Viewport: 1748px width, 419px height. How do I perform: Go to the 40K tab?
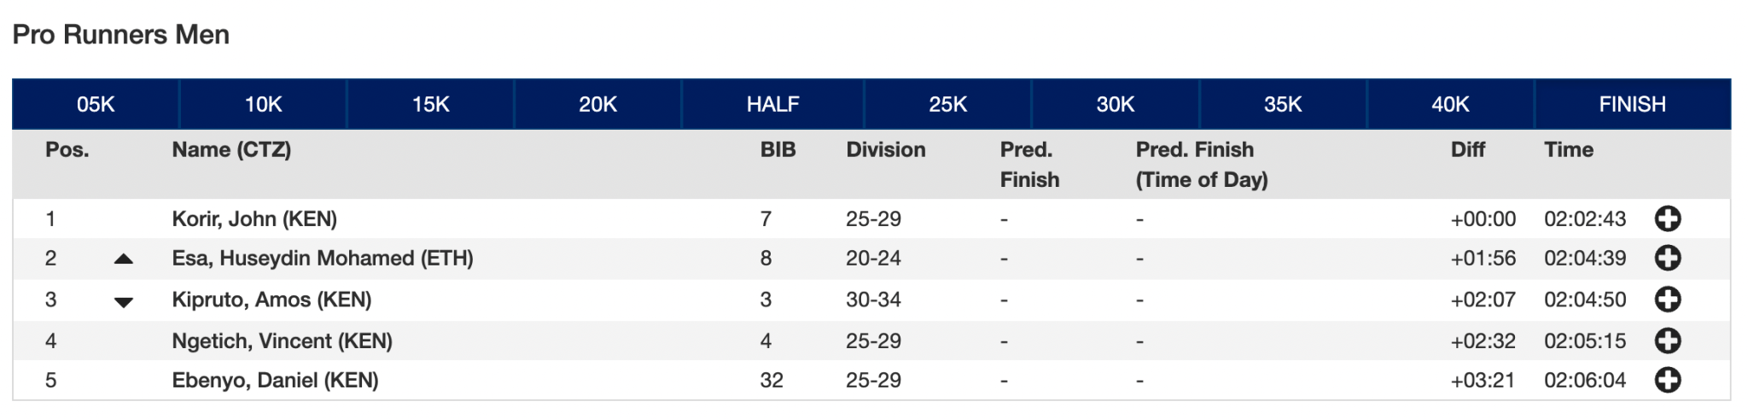point(1450,104)
